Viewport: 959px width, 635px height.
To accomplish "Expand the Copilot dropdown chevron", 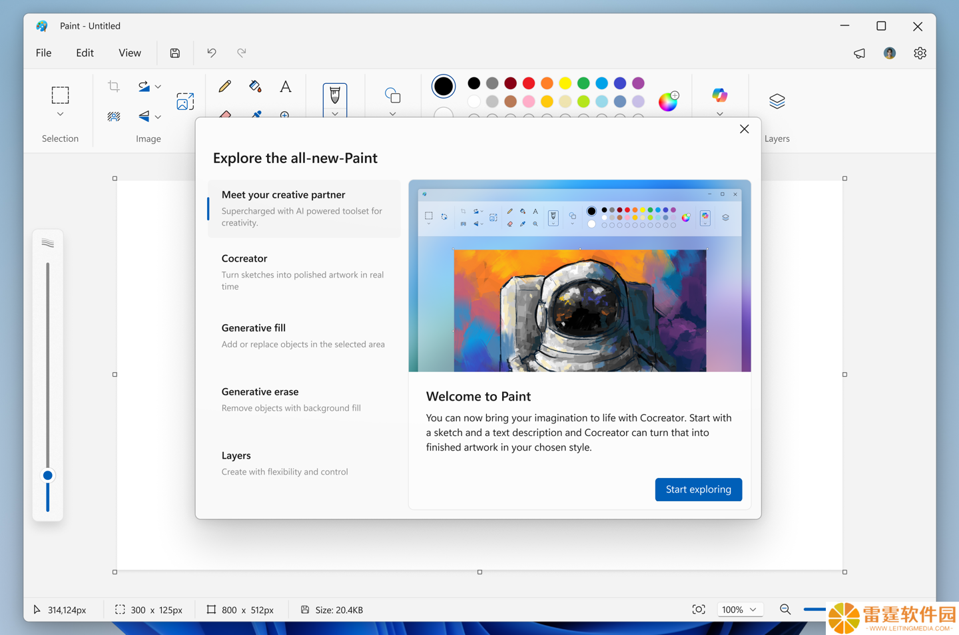I will 719,114.
